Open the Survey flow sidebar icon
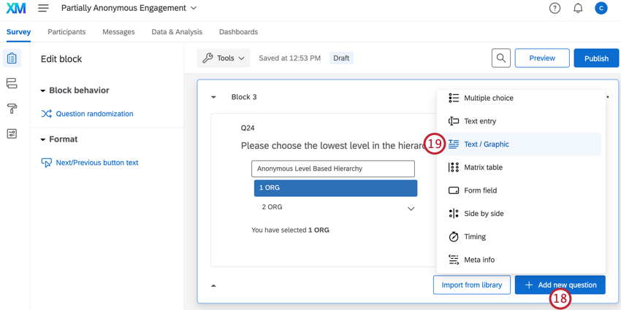This screenshot has width=621, height=310. pos(12,84)
